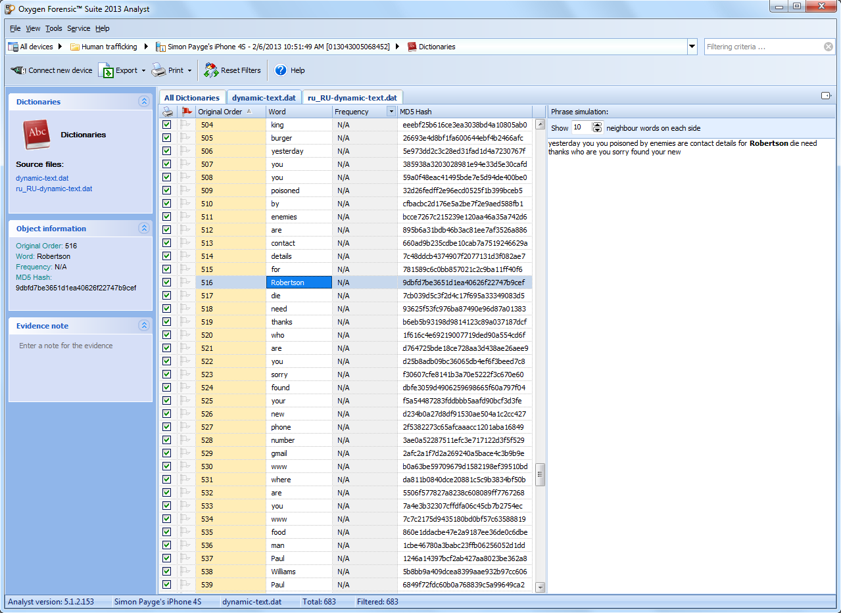The image size is (841, 613).
Task: Click the Connect new device icon
Action: pyautogui.click(x=18, y=70)
